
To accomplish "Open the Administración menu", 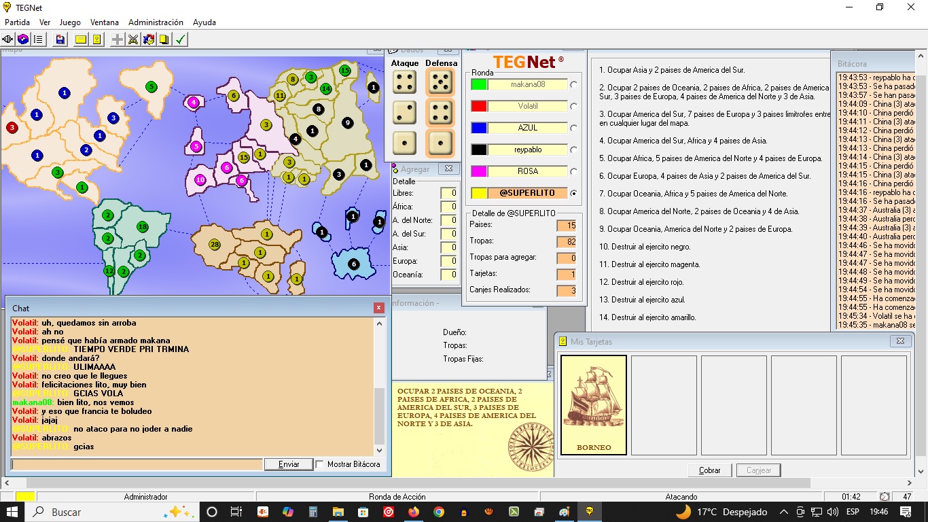I will click(156, 22).
